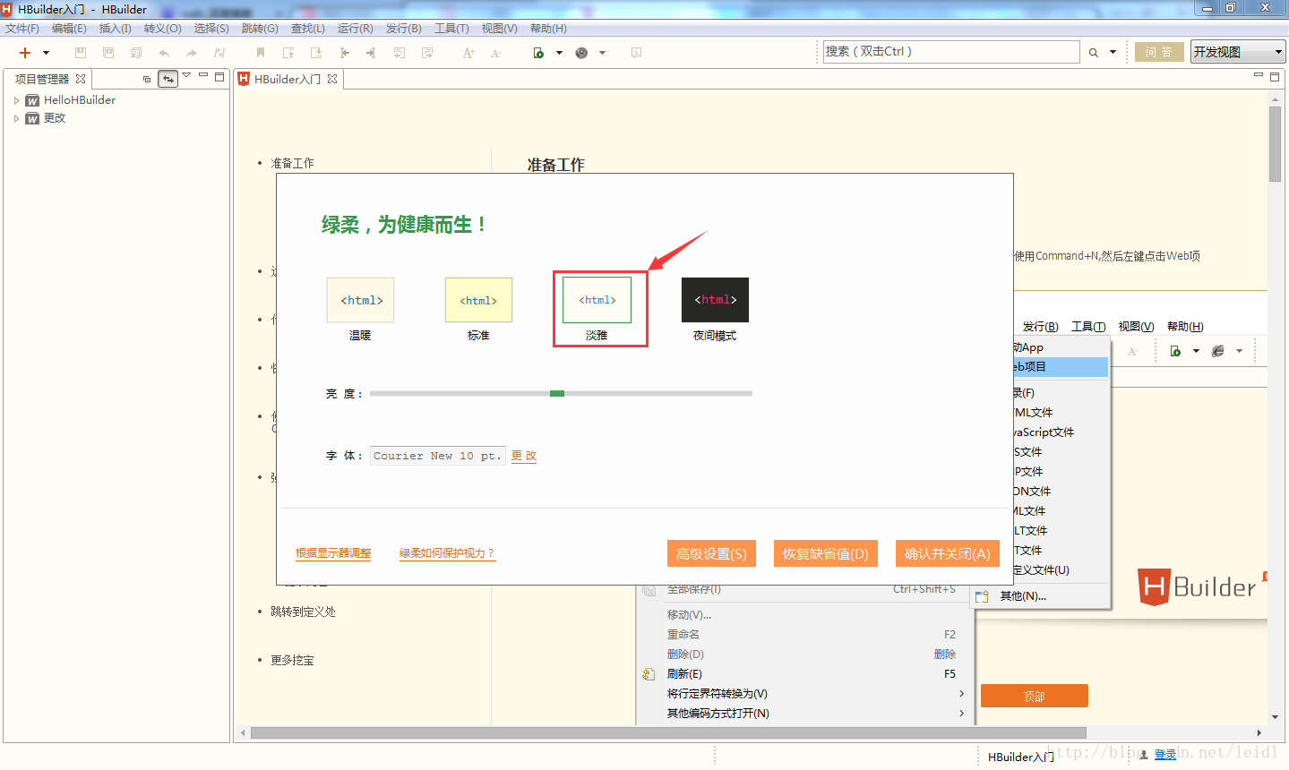Screen dimensions: 1289x770
Task: Click the next annotation down-arrow icon
Action: tap(316, 53)
